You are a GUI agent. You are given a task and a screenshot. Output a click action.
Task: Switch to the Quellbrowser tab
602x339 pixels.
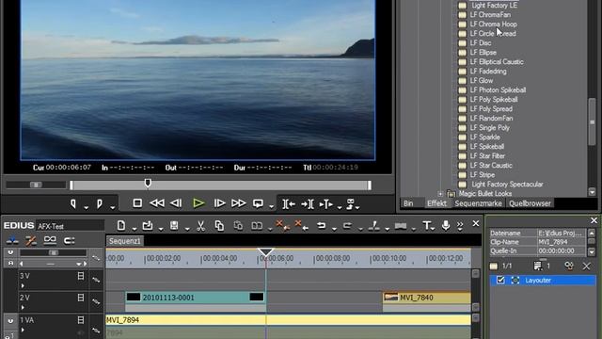530,203
